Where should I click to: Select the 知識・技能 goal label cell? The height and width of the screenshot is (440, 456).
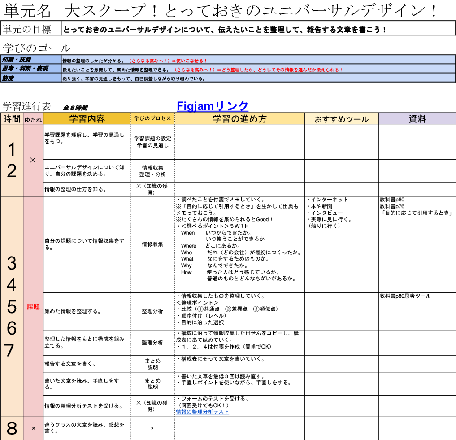30,60
